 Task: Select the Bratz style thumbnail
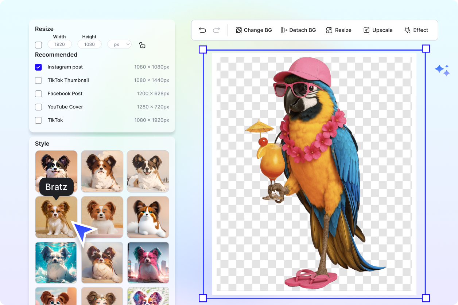(x=56, y=217)
